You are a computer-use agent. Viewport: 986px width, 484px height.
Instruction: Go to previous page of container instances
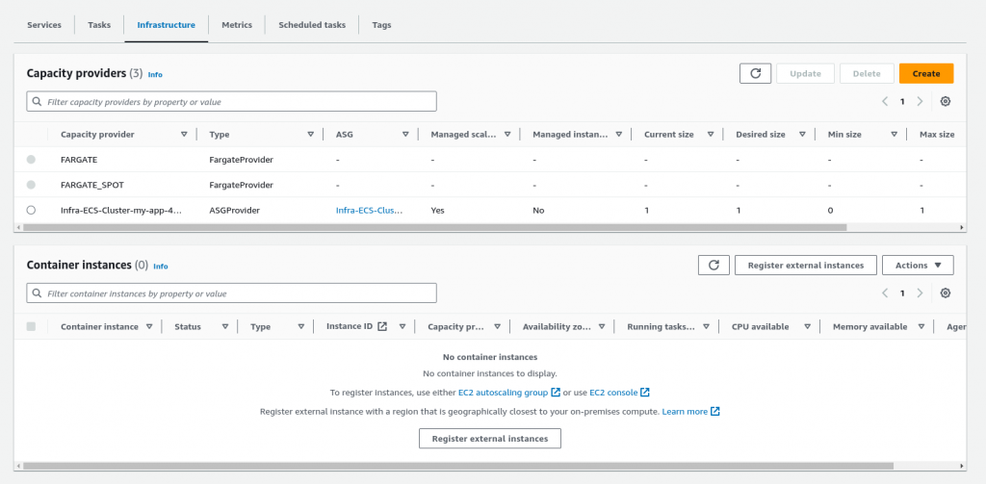tap(885, 293)
